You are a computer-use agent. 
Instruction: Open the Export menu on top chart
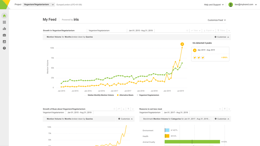click(209, 31)
